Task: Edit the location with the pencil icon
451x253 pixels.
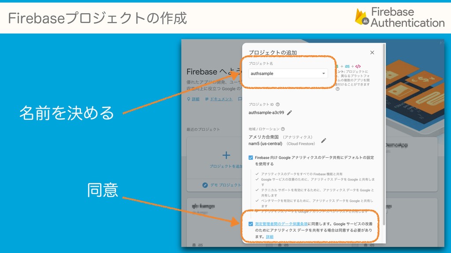Action: click(x=324, y=140)
